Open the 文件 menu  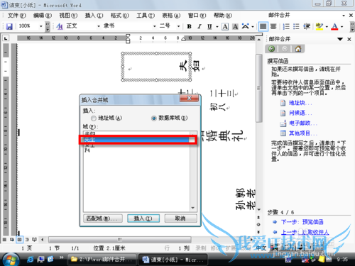pyautogui.click(x=17, y=16)
